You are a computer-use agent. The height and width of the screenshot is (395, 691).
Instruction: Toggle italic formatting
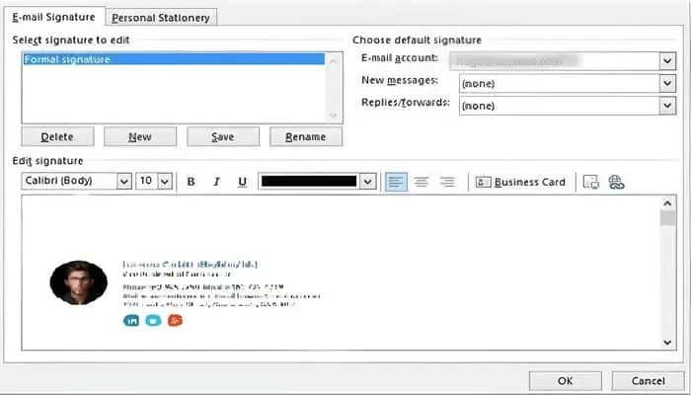[x=216, y=182]
